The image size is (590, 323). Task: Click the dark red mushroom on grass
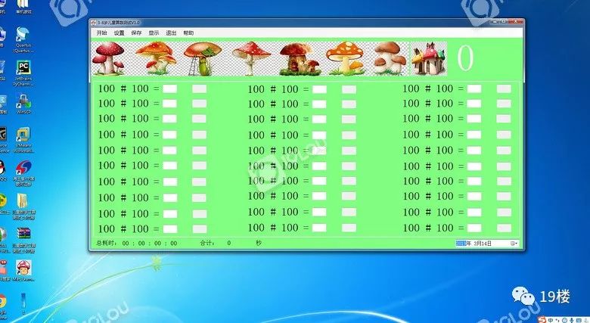(299, 59)
